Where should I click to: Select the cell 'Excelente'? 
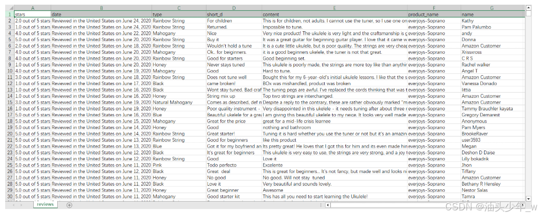tap(335, 165)
